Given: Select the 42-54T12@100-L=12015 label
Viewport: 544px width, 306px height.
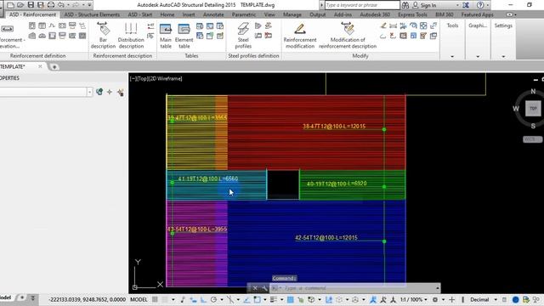Looking at the screenshot, I should (x=326, y=238).
